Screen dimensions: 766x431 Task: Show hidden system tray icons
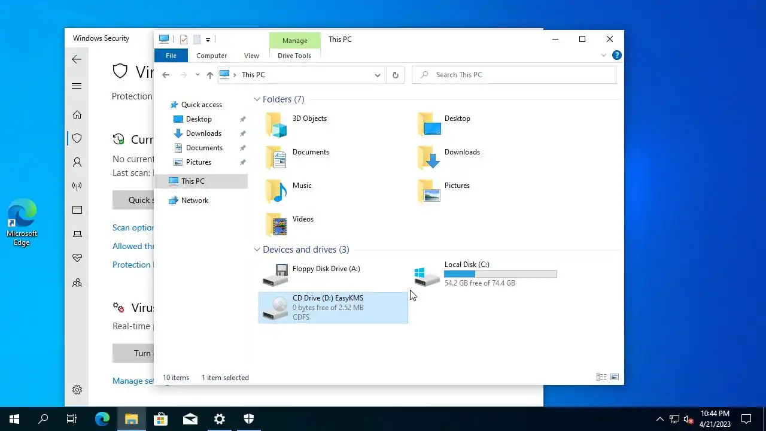click(x=660, y=419)
